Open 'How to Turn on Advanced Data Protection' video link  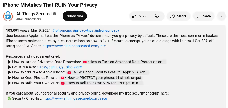click(x=127, y=62)
